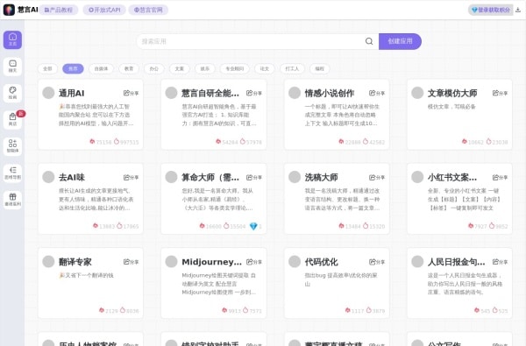Share the 翻译专家 card
526x346 pixels.
(x=131, y=262)
